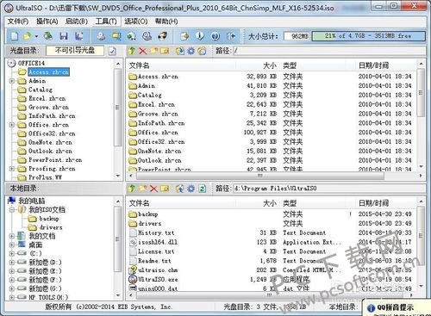Click gear icon in local pane toolbar
The height and width of the screenshot is (316, 431).
click(x=191, y=189)
